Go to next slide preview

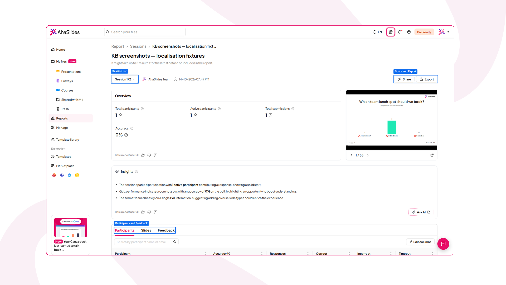tap(368, 155)
